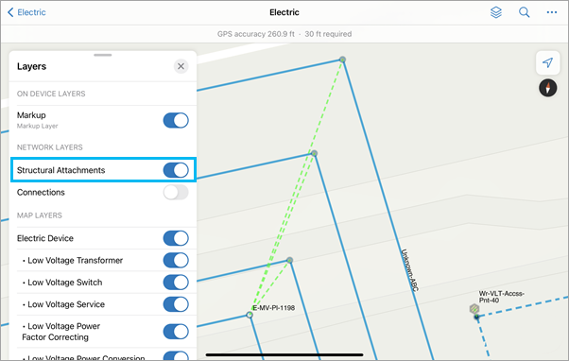Close the Layers panel
Viewport: 569px width, 361px height.
click(x=181, y=66)
